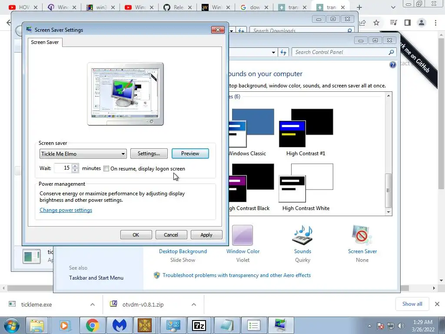The width and height of the screenshot is (445, 334).
Task: Click Control Panel address refresh button
Action: [x=283, y=52]
